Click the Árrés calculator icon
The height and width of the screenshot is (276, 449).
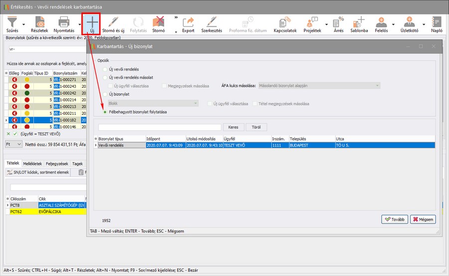click(x=338, y=21)
